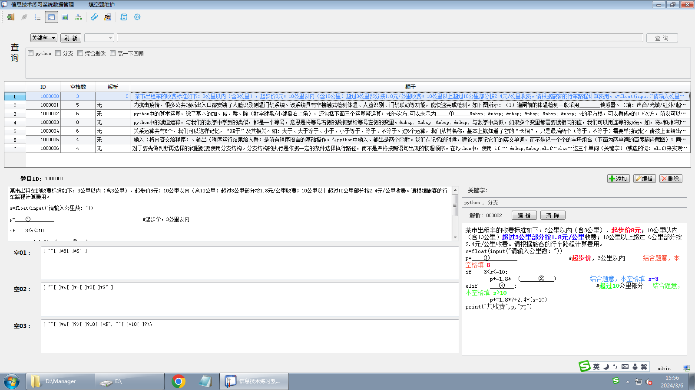This screenshot has width=695, height=390.
Task: Check the 分支 filter checkbox
Action: tap(58, 53)
